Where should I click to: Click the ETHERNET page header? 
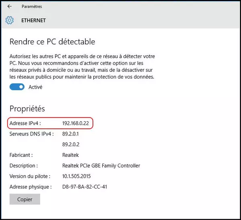pos(33,20)
